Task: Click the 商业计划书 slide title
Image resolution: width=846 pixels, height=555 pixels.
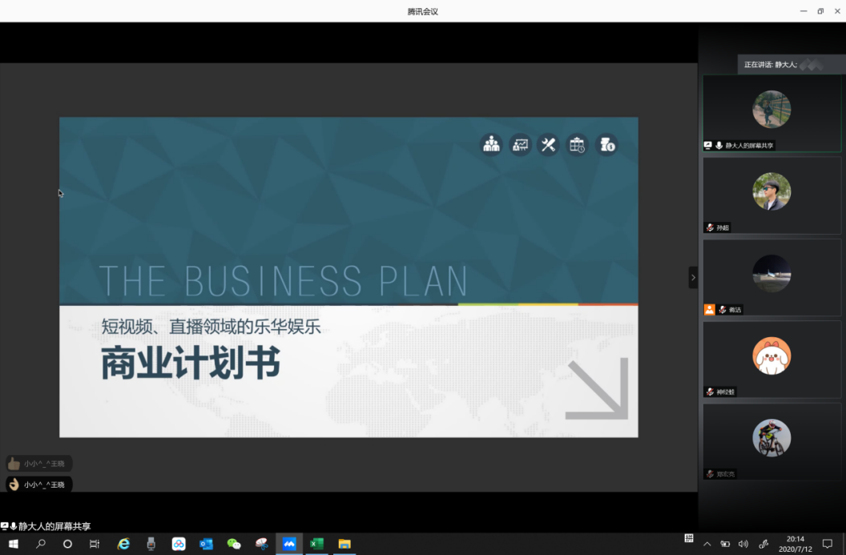Action: [191, 363]
